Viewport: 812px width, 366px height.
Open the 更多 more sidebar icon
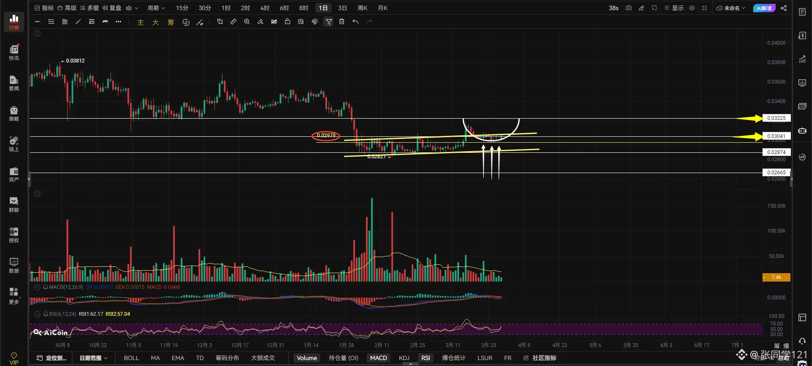[x=14, y=296]
